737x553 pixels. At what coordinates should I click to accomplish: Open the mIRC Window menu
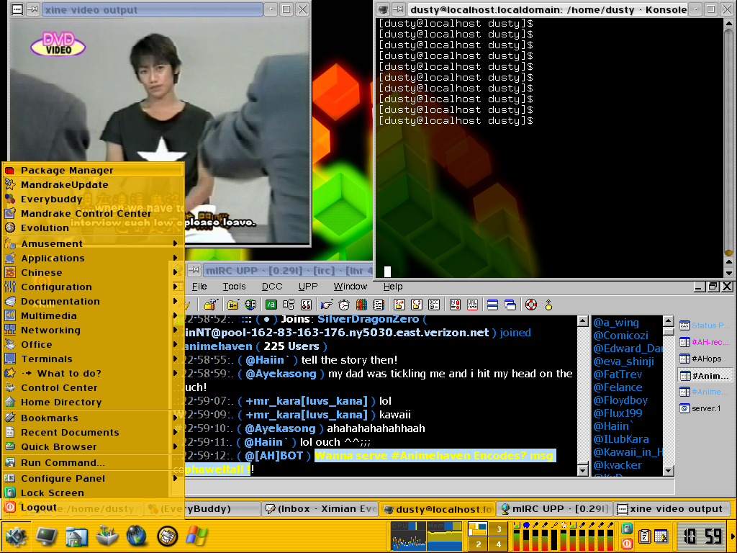[351, 287]
